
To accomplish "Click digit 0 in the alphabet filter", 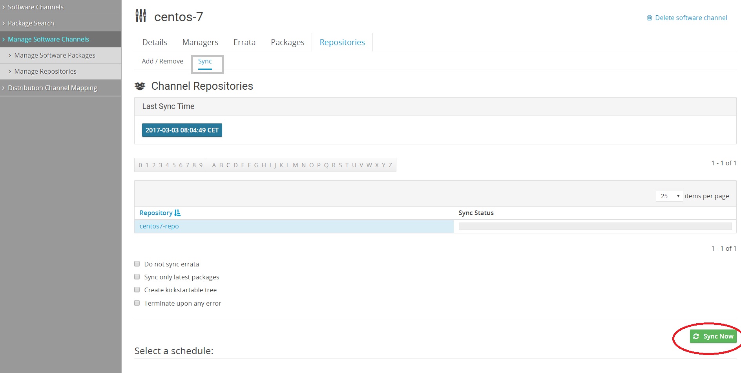I will tap(141, 165).
